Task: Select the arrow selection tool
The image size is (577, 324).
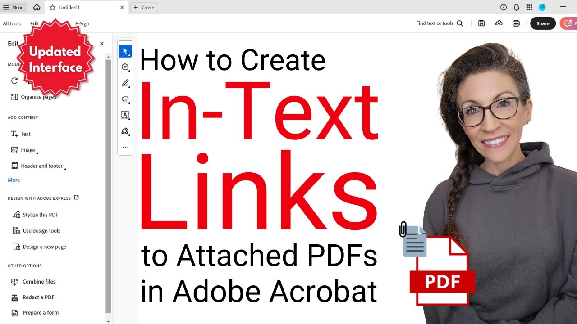Action: point(125,51)
